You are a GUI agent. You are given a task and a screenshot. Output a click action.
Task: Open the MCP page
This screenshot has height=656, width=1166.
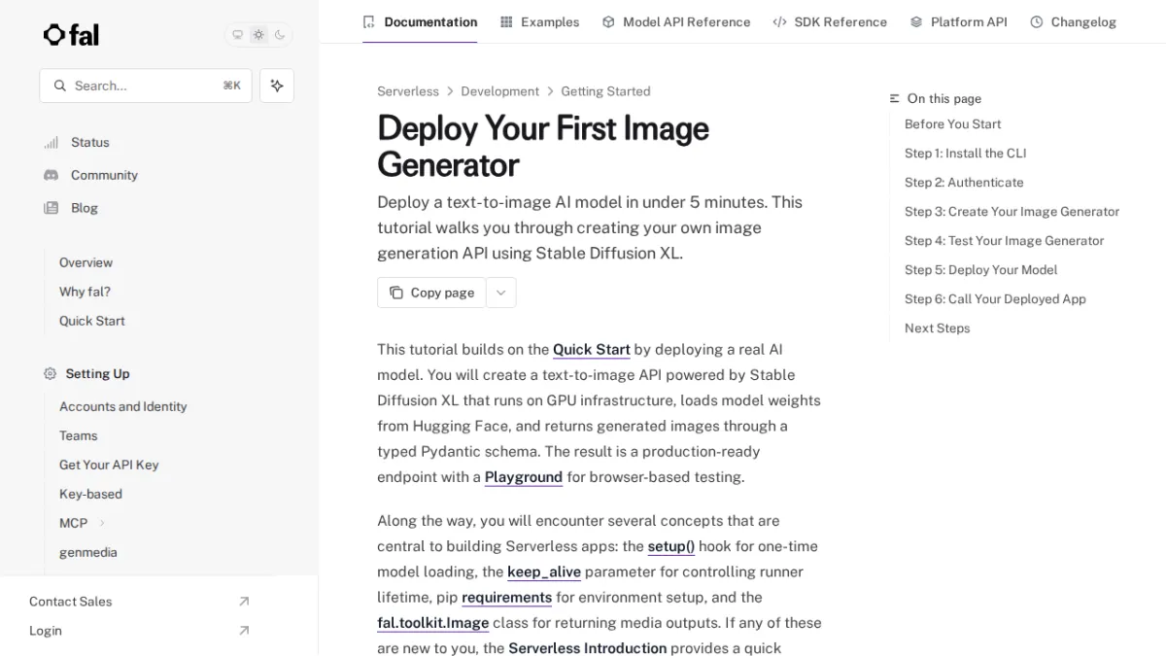pyautogui.click(x=73, y=523)
